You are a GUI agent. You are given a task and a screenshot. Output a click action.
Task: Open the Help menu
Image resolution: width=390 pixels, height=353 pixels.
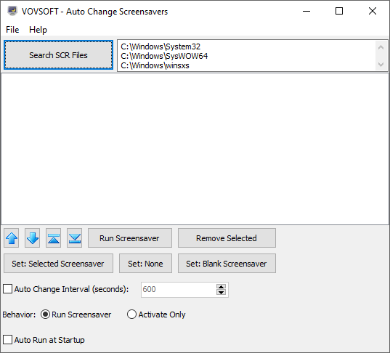tap(38, 30)
